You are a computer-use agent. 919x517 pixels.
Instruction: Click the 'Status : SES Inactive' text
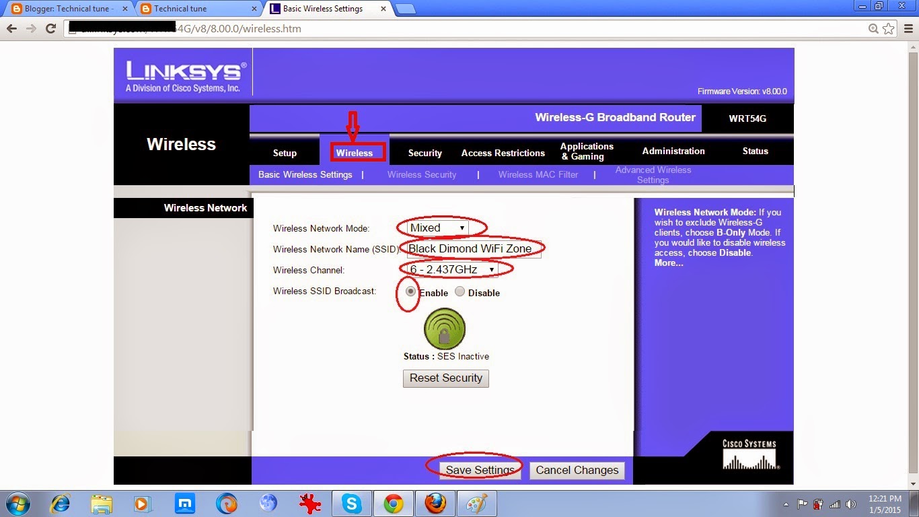point(446,357)
